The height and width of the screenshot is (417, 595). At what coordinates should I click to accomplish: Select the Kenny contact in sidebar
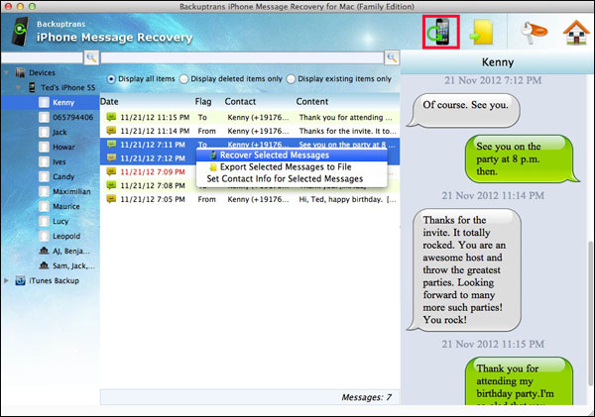tap(51, 103)
